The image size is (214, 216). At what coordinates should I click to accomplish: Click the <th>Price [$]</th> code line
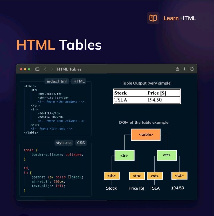[x=53, y=98]
